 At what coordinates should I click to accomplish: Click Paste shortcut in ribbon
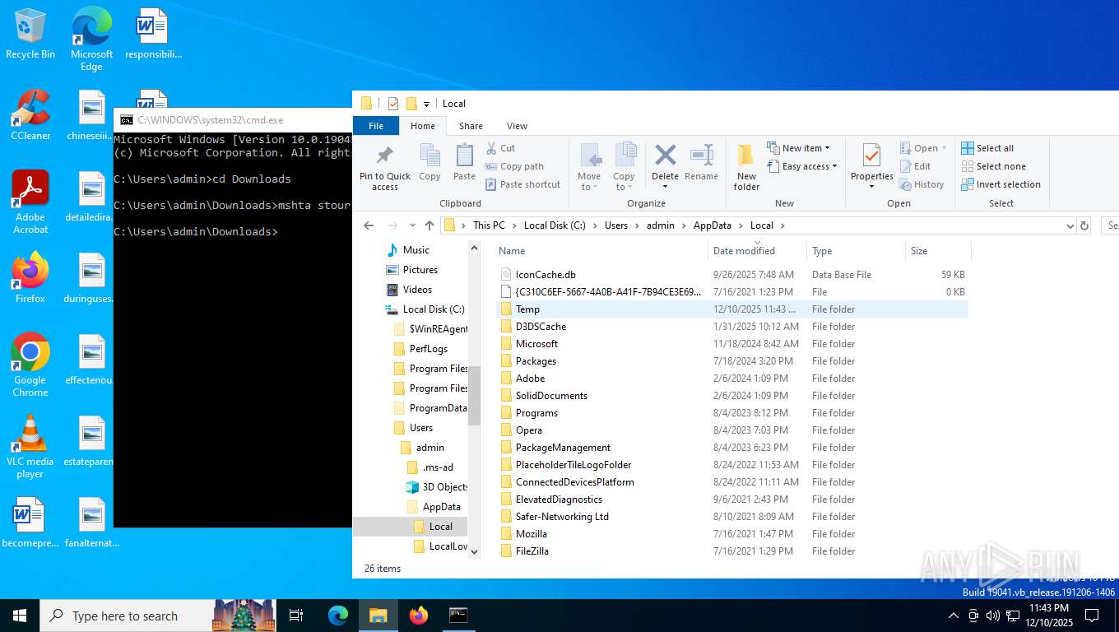pyautogui.click(x=522, y=184)
